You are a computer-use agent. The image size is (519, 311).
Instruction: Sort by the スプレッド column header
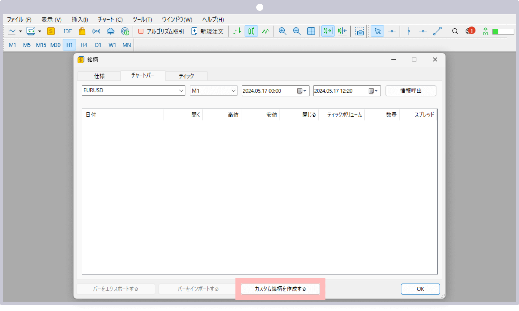[418, 115]
